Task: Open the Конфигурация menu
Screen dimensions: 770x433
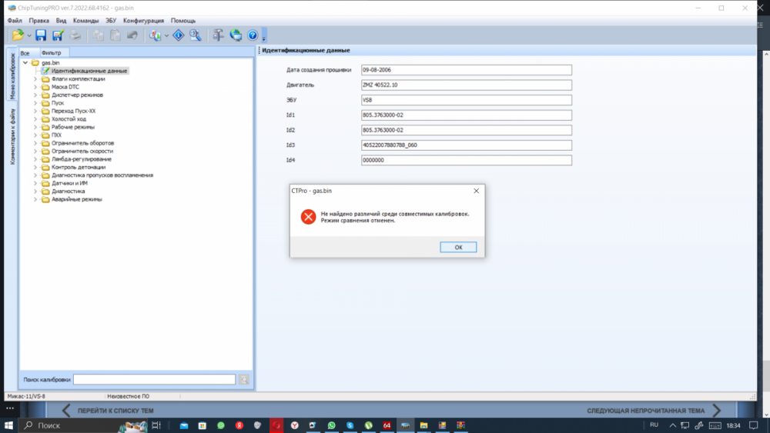Action: coord(143,21)
